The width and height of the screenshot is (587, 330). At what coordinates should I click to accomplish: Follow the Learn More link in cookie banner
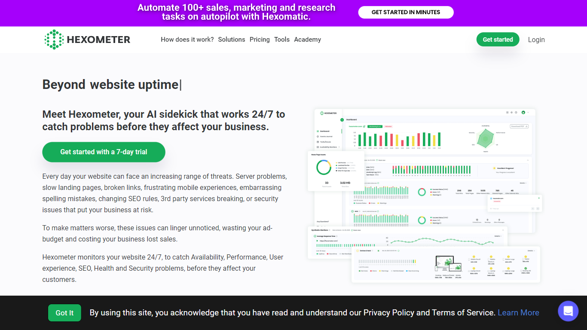coord(518,313)
